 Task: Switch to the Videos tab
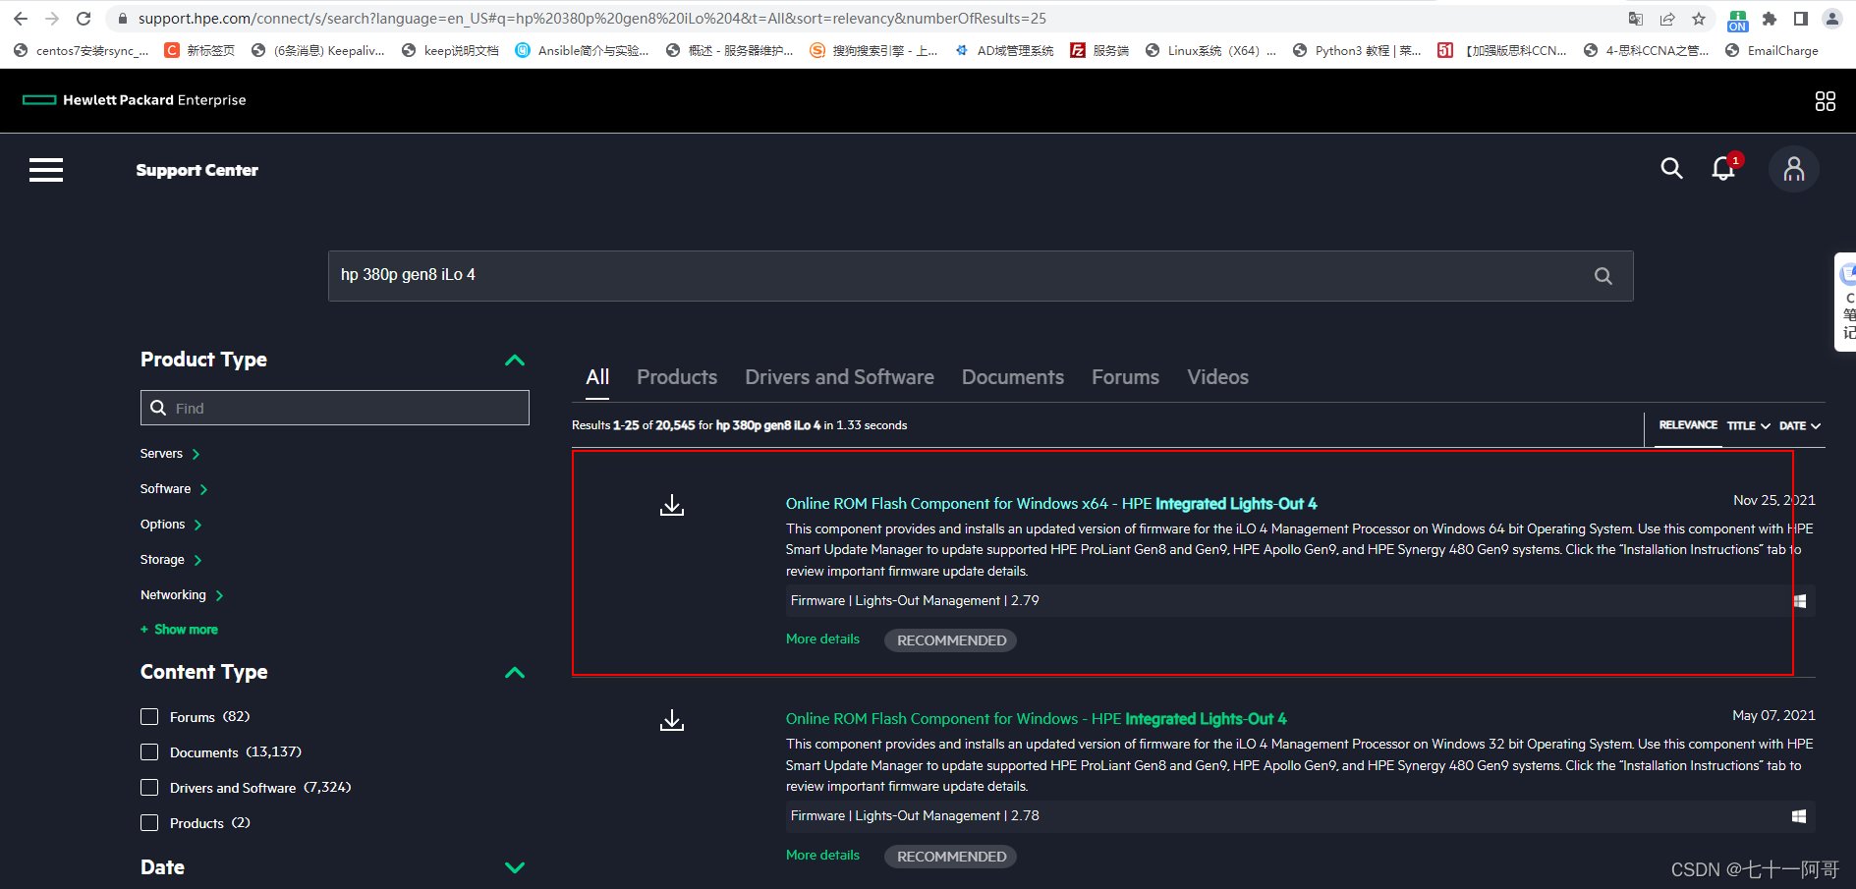[x=1217, y=377]
